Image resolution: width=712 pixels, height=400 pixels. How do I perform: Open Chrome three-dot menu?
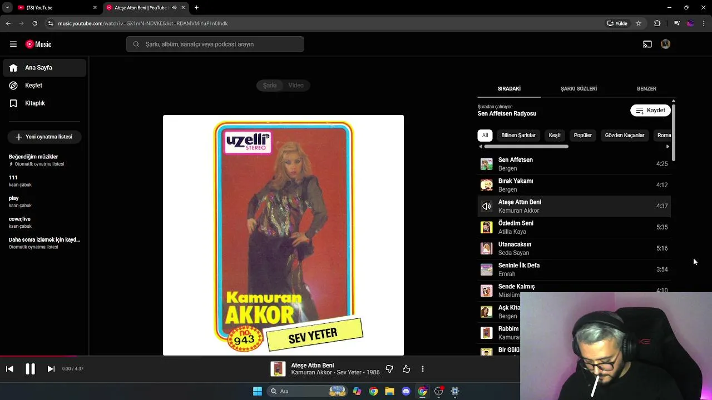tap(704, 23)
